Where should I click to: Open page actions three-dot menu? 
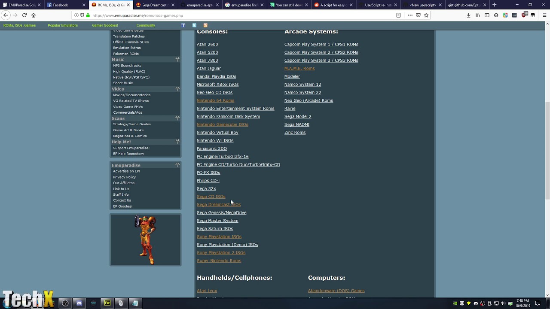(x=410, y=15)
